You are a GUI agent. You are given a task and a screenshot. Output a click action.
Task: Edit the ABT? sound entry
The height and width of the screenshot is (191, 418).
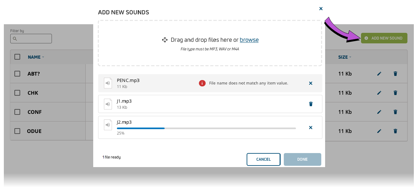[x=379, y=74]
